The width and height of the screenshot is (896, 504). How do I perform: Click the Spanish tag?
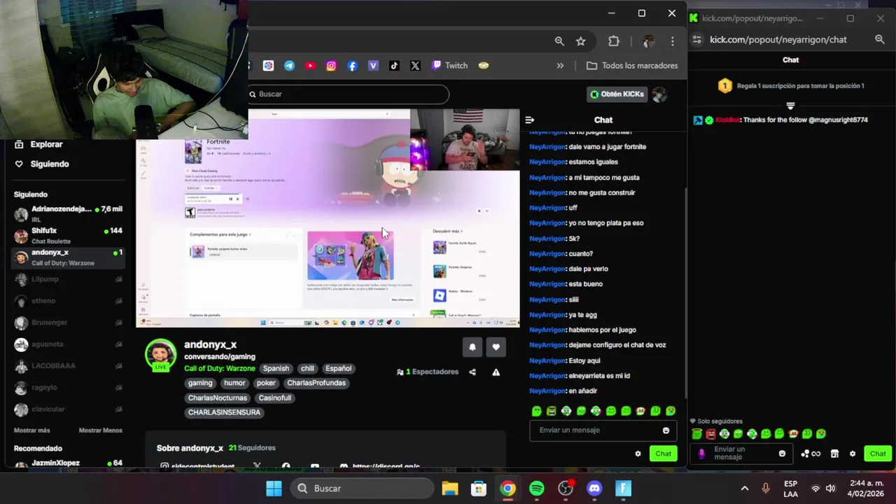tap(276, 368)
